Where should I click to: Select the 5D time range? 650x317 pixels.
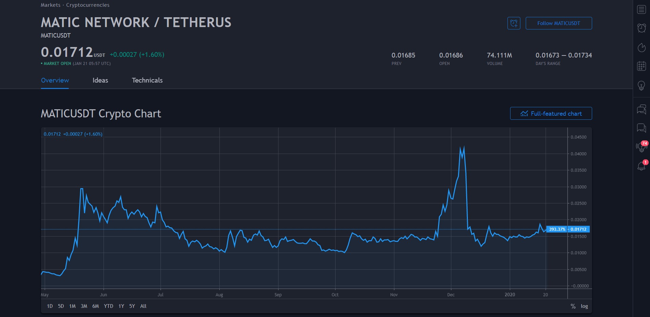coord(61,306)
